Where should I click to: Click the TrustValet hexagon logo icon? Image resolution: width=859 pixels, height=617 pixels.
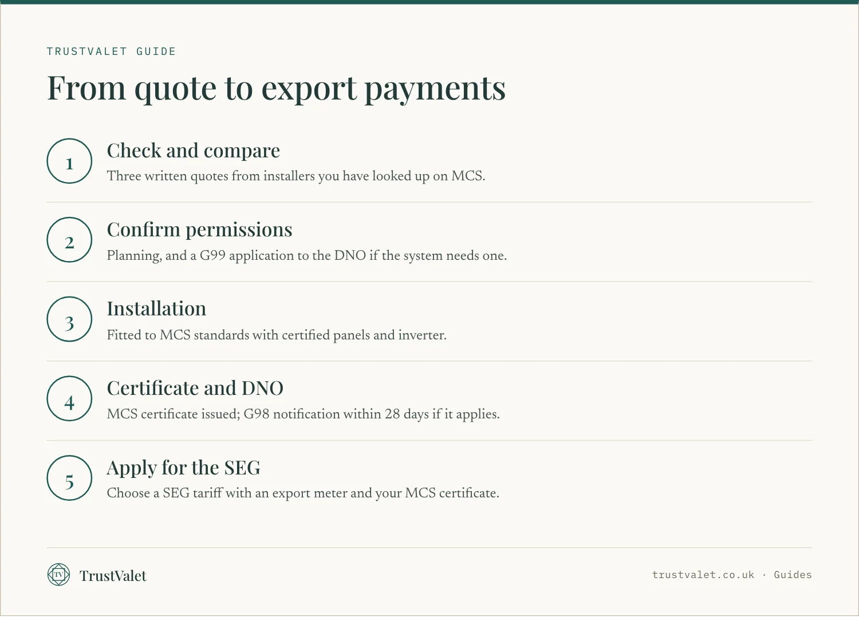pyautogui.click(x=58, y=575)
